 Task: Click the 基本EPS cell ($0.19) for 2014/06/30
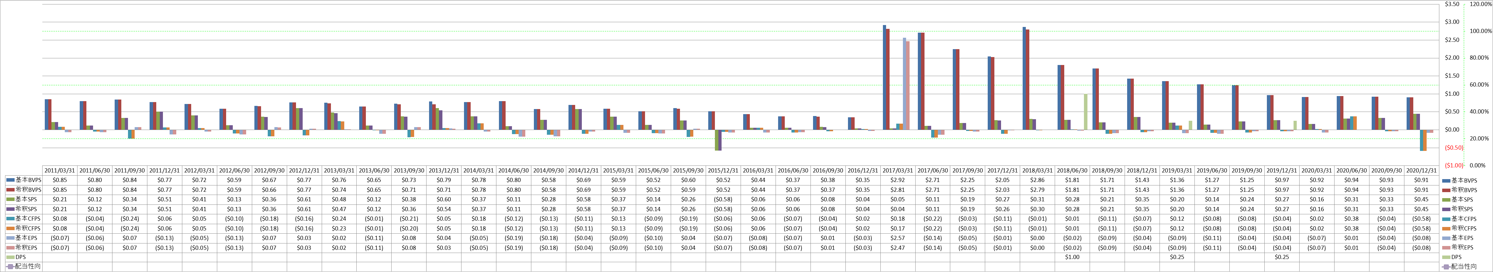point(514,238)
